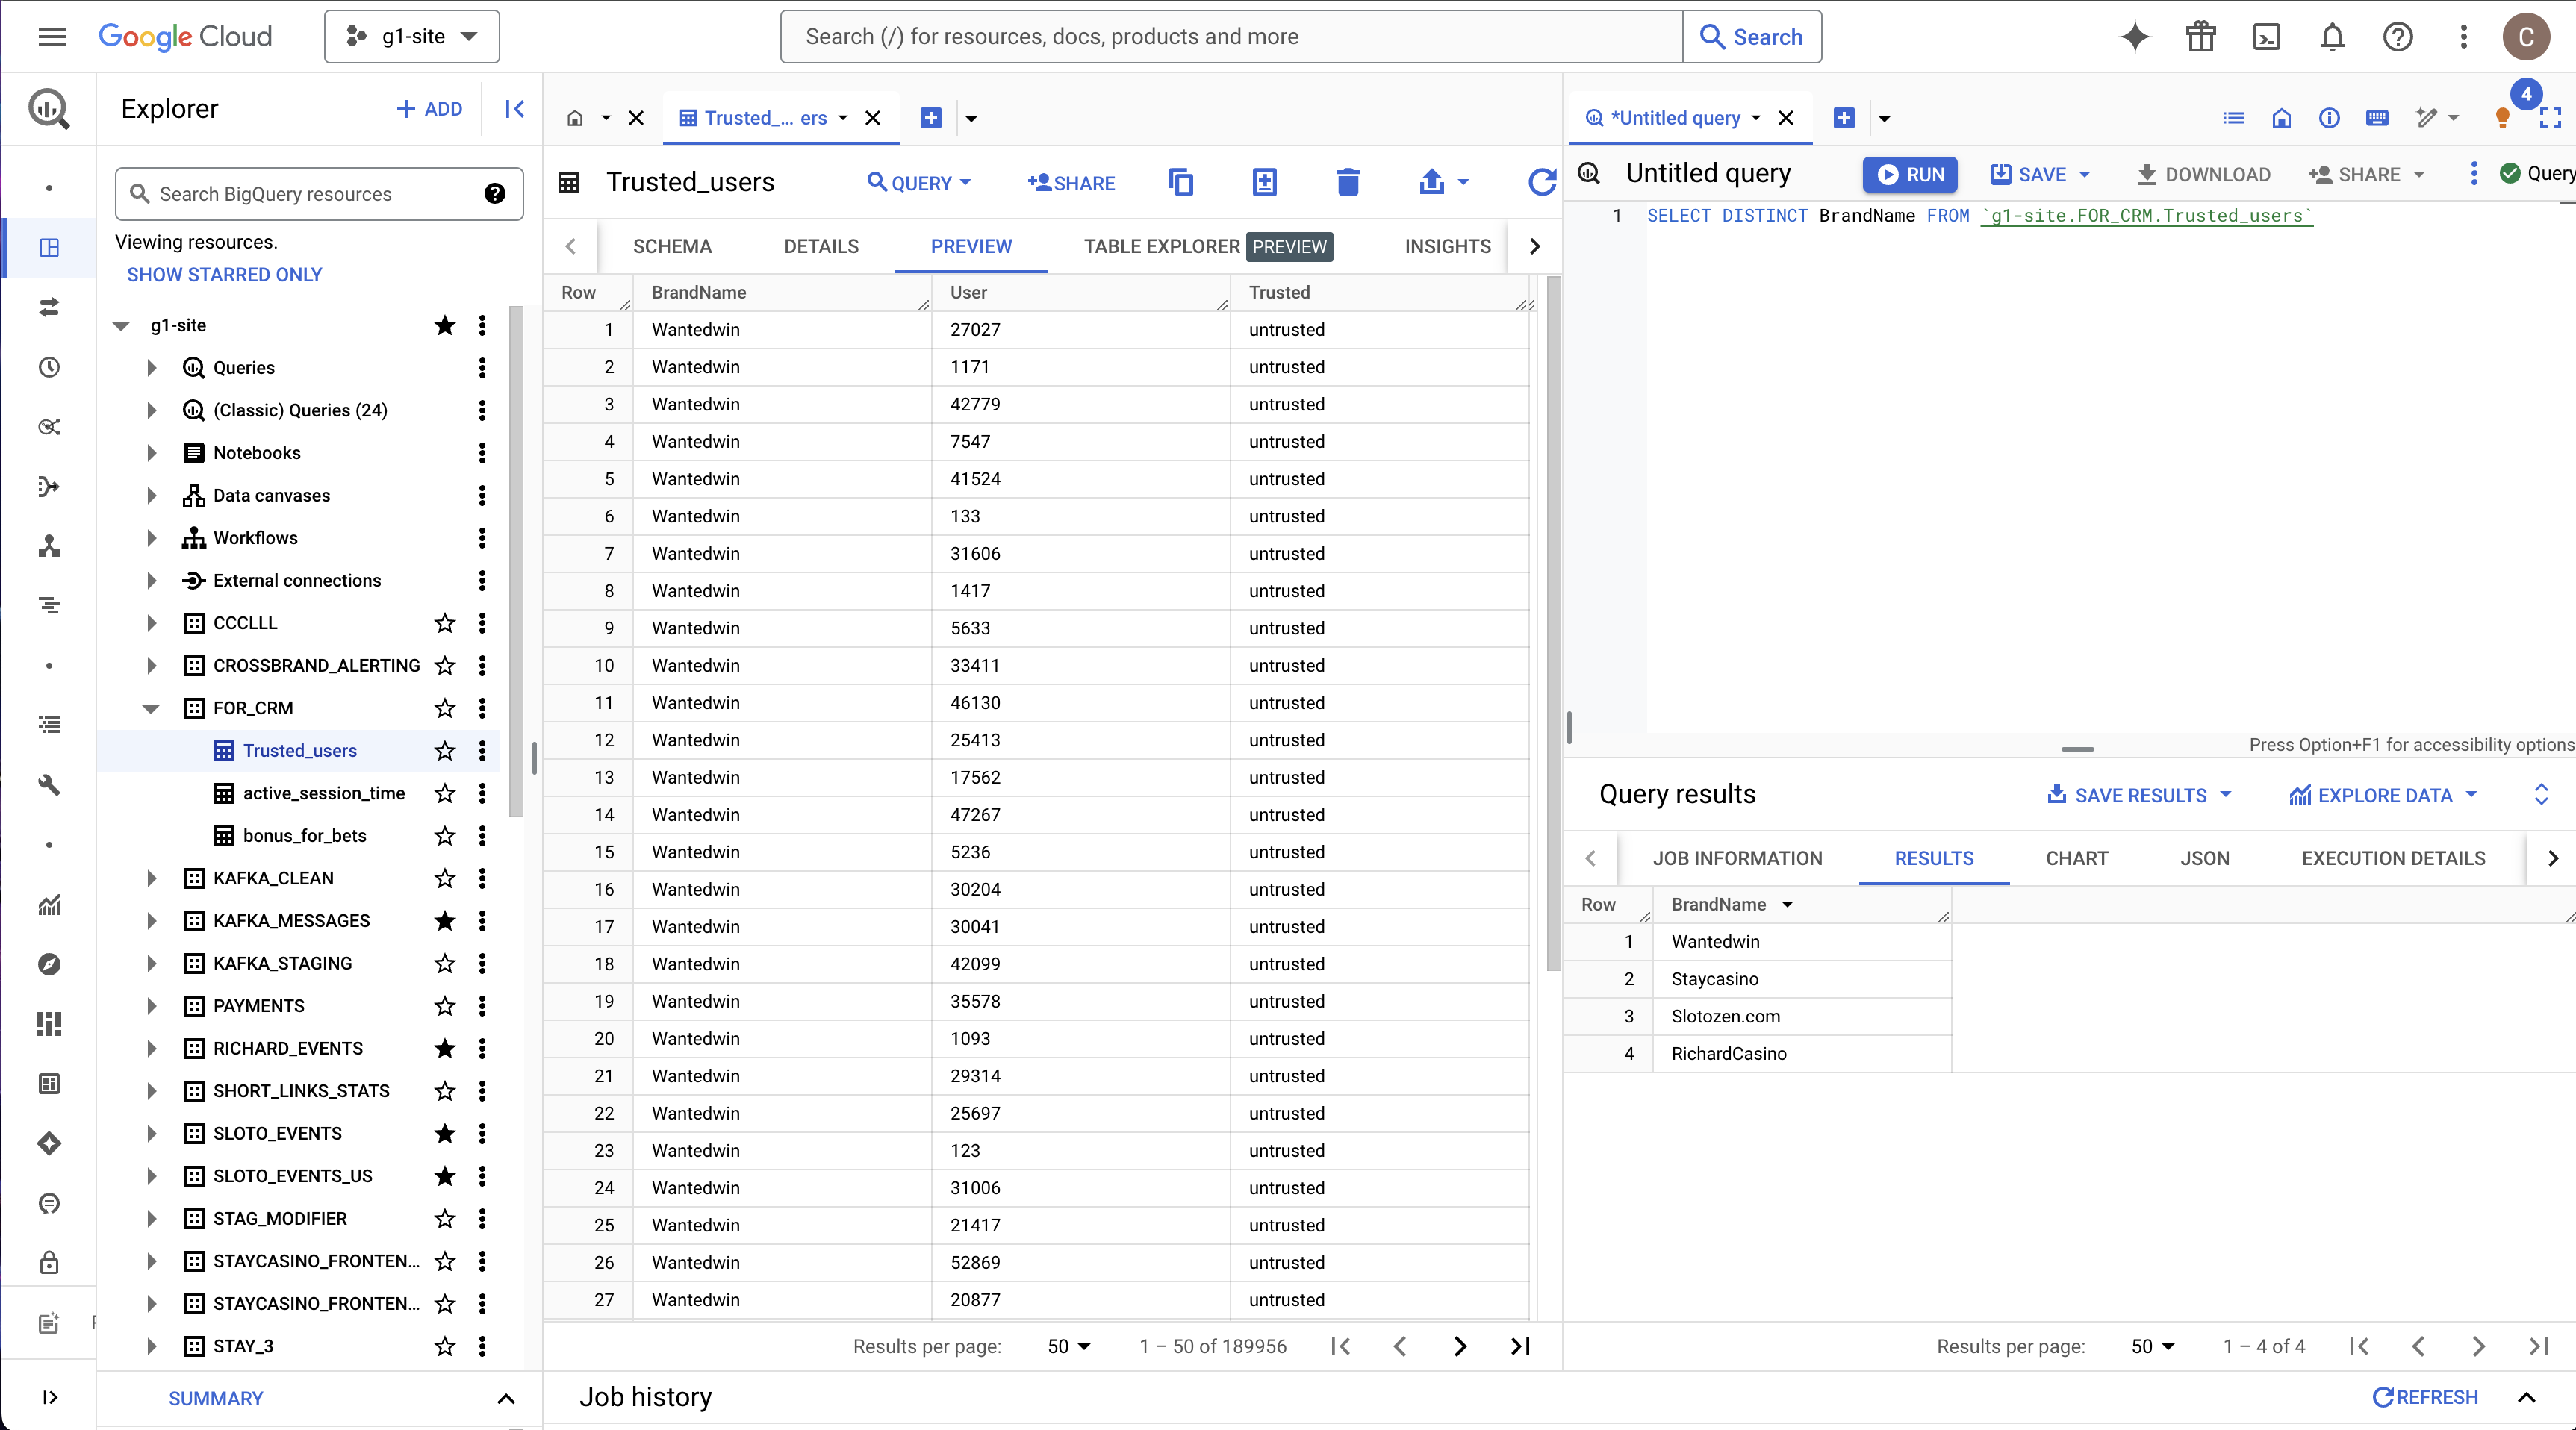This screenshot has height=1430, width=2576.
Task: Switch to the SCHEMA tab
Action: tap(672, 247)
